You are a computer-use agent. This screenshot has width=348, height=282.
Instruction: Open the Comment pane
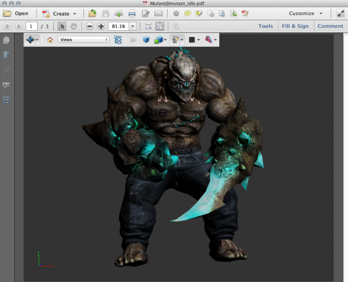click(330, 26)
